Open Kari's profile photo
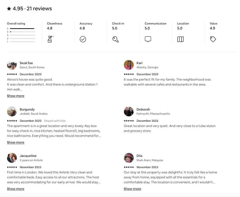Image resolution: width=240 pixels, height=197 pixels. tap(129, 65)
